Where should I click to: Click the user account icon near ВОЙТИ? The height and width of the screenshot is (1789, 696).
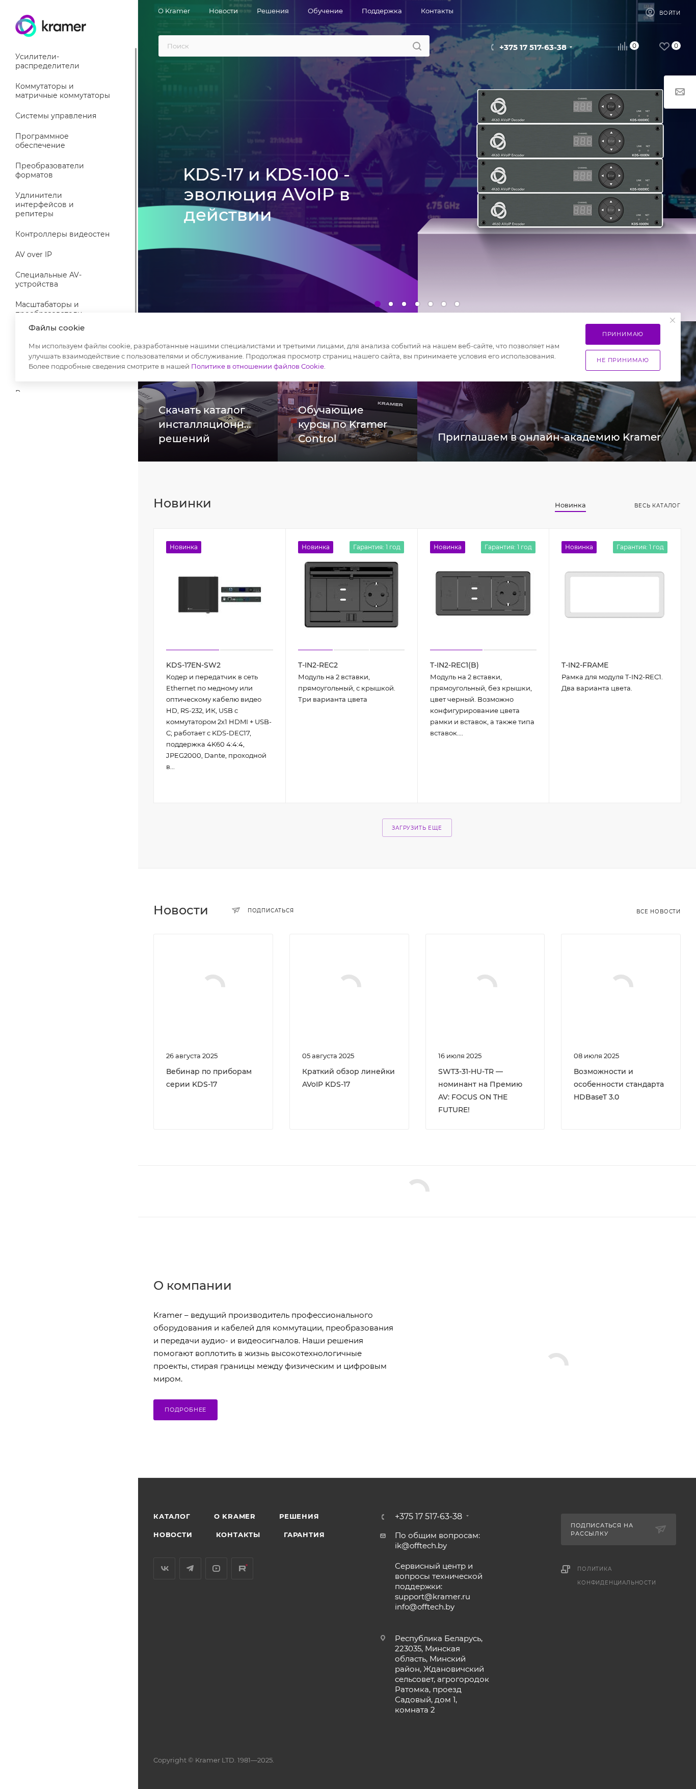point(650,13)
